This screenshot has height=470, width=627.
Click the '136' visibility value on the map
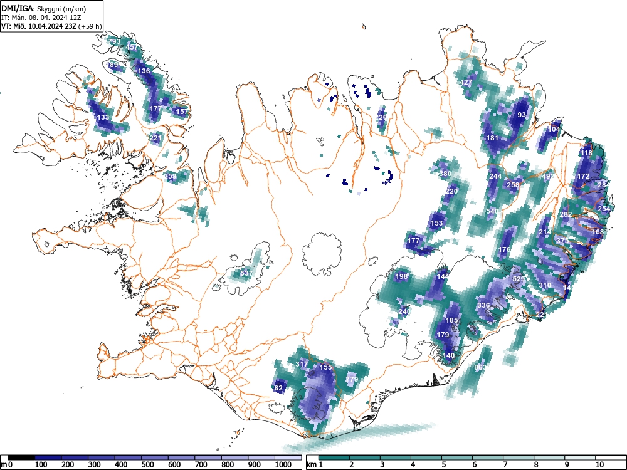tap(144, 71)
